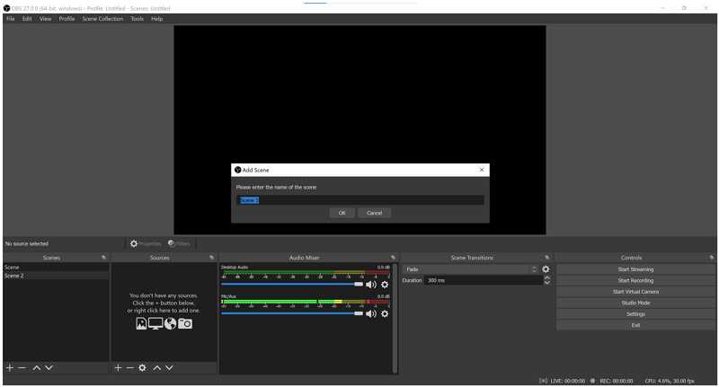
Task: Click the scene name input field
Action: tap(360, 200)
